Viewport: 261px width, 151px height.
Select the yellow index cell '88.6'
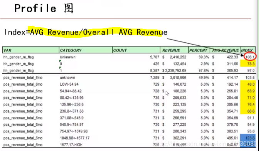click(248, 111)
